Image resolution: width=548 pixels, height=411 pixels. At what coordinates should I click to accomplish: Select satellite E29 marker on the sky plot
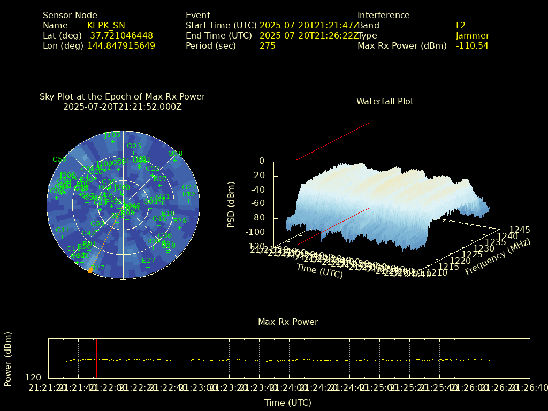point(180,227)
